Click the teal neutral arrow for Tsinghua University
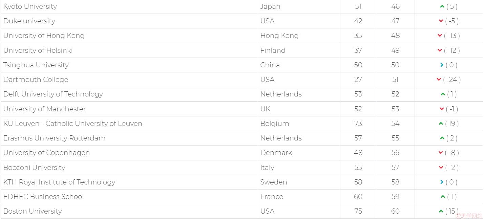 (x=442, y=65)
